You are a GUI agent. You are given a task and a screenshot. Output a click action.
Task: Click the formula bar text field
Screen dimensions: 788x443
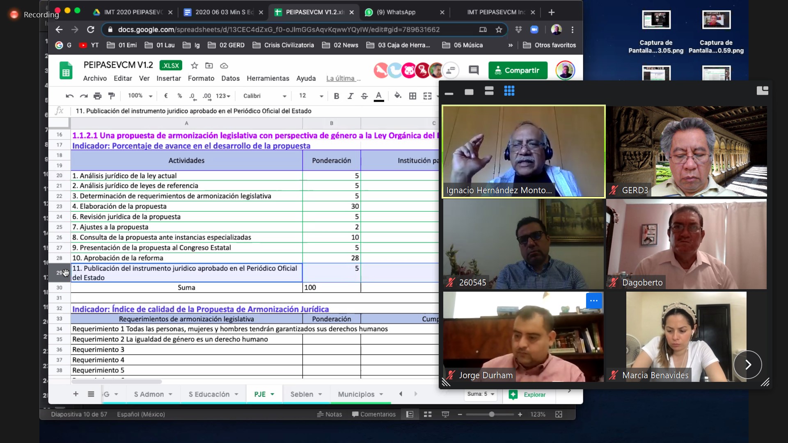tap(254, 111)
